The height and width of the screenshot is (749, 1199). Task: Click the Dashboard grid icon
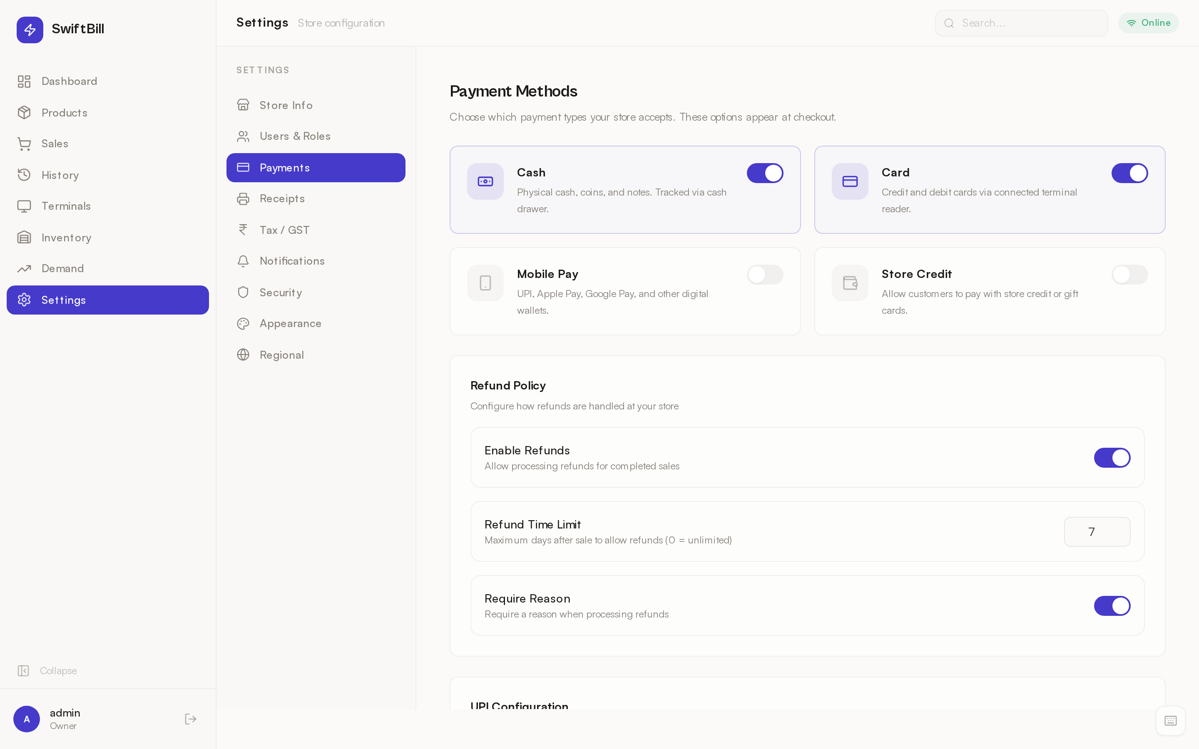point(24,81)
